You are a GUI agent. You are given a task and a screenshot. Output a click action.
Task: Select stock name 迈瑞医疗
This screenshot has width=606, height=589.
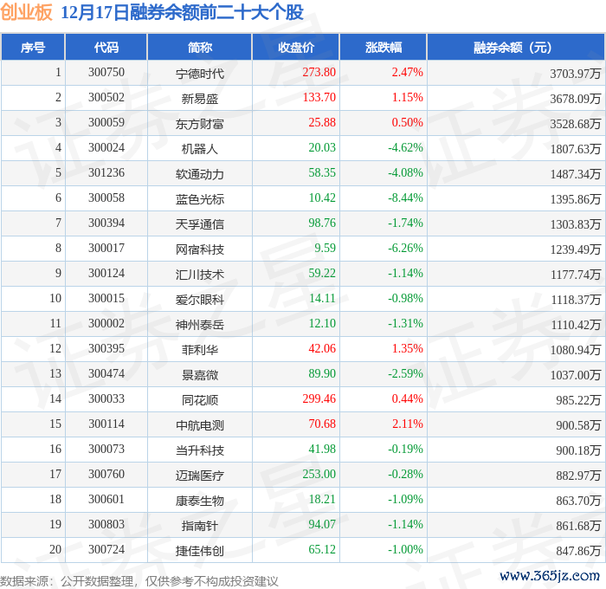[199, 476]
